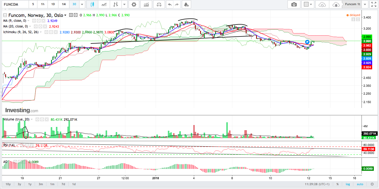Click the 3m date range button
Image resolution: width=379 pixels, height=189 pixels.
click(x=41, y=184)
